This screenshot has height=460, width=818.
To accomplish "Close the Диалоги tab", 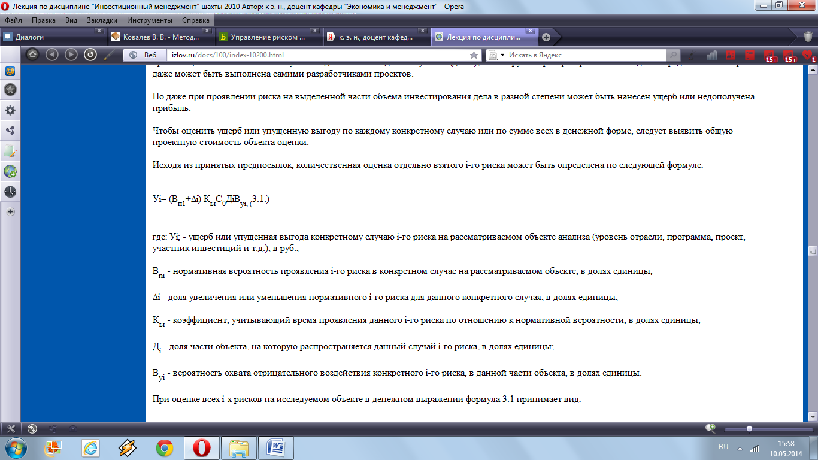I will (99, 31).
